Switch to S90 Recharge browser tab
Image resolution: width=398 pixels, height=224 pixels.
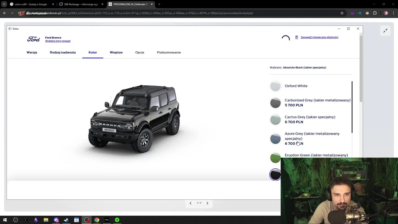coord(81,4)
